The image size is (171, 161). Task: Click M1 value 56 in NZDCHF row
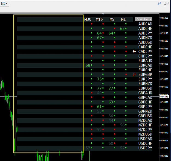pyautogui.click(x=122, y=125)
